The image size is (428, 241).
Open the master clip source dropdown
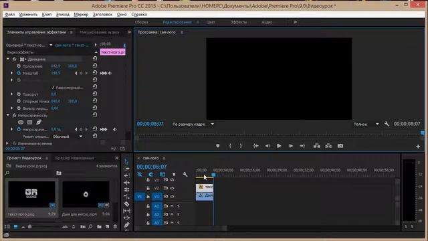click(51, 45)
